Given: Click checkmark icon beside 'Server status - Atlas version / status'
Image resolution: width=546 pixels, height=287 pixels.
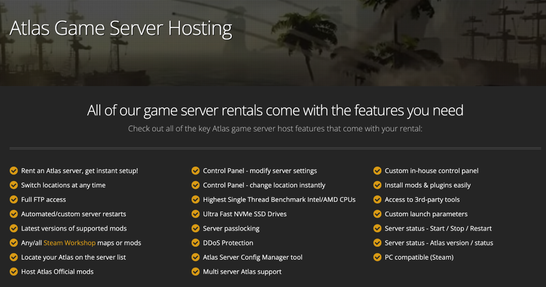Looking at the screenshot, I should (x=377, y=243).
